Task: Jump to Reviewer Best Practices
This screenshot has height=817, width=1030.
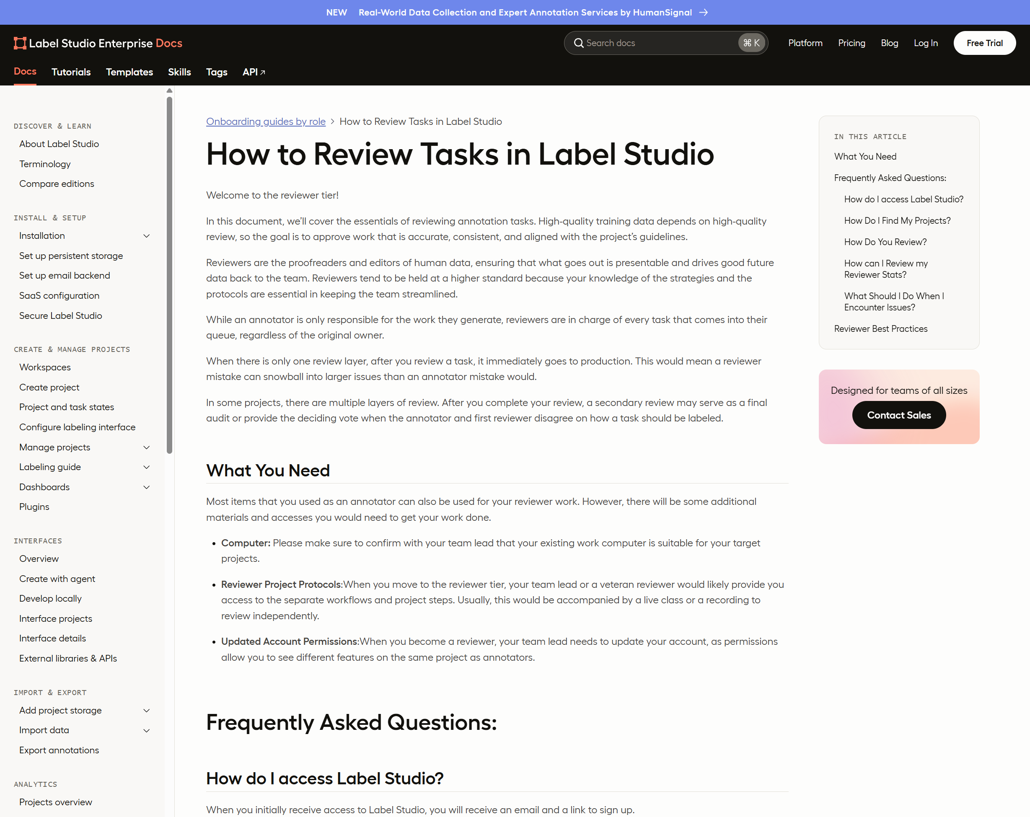Action: [881, 329]
